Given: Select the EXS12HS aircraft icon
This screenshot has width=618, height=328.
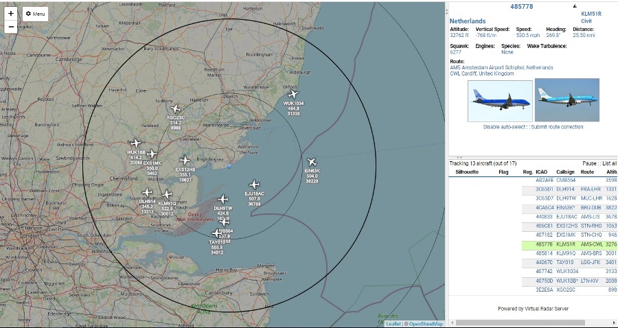Looking at the screenshot, I should pyautogui.click(x=185, y=161).
